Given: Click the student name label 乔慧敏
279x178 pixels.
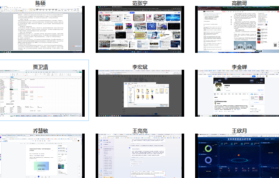Looking at the screenshot, I should click(x=40, y=131).
